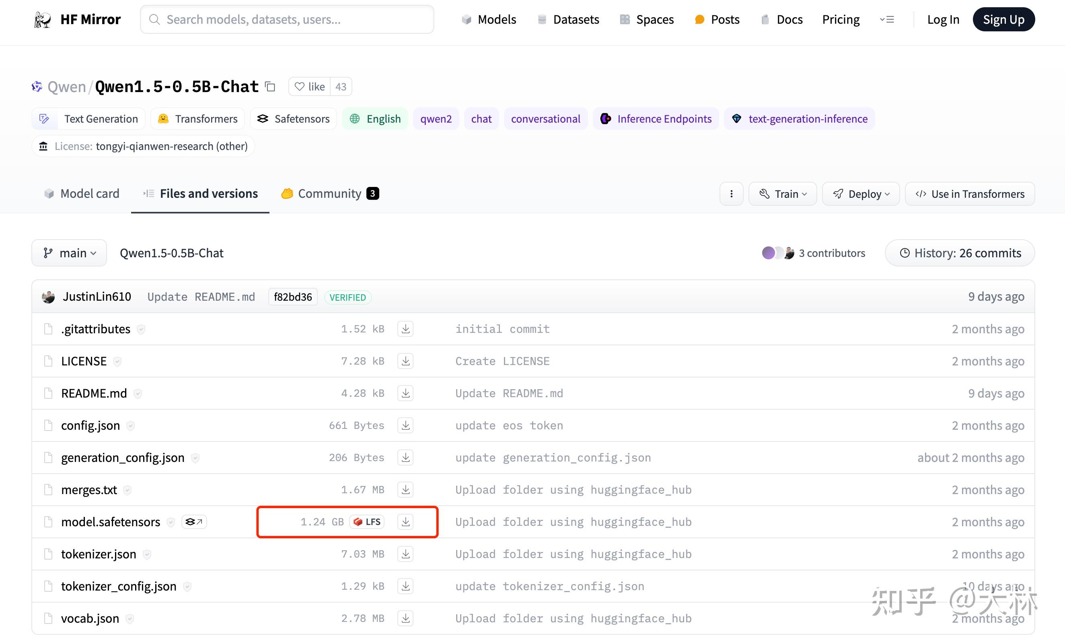Click the tongyi-qianwen-research license tag

143,146
